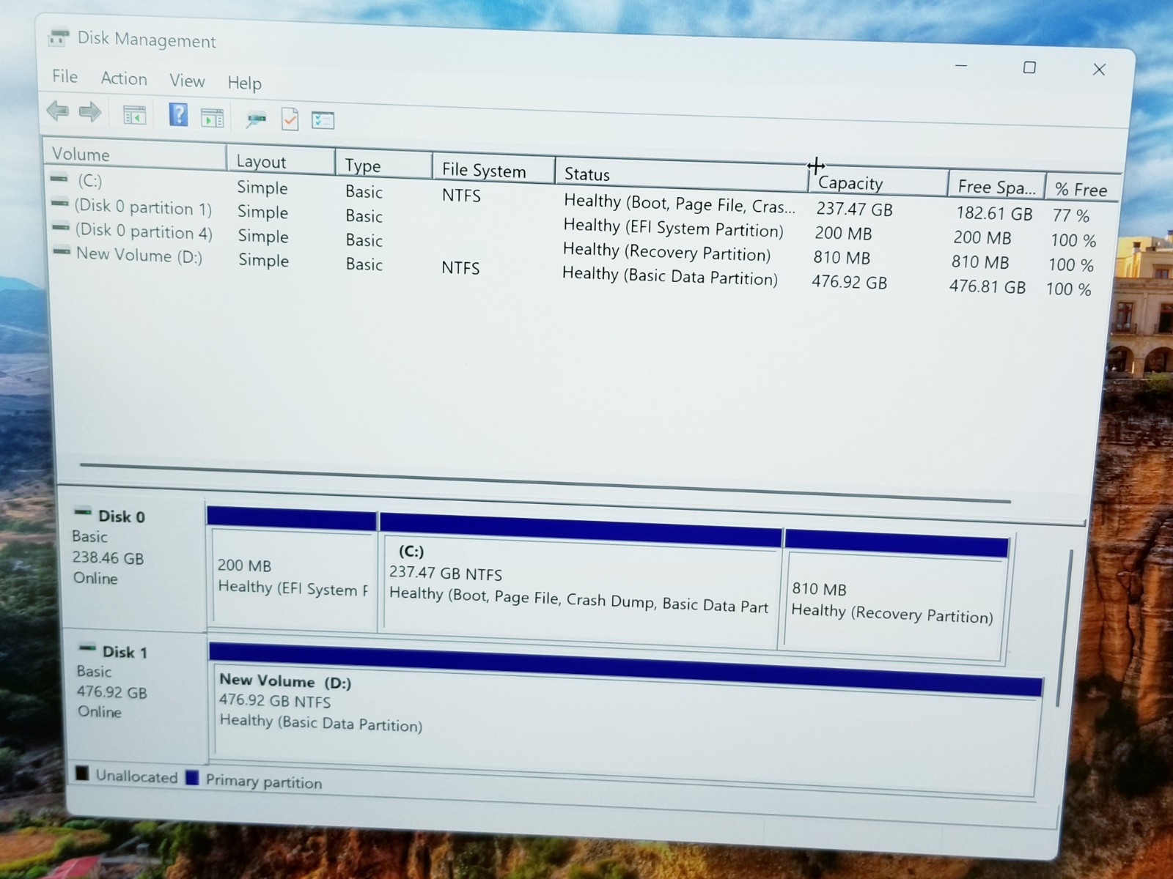Open the File menu
Viewport: 1173px width, 879px height.
(65, 76)
